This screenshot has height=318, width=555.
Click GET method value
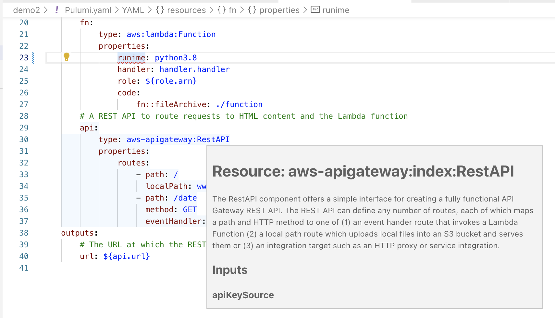click(190, 210)
